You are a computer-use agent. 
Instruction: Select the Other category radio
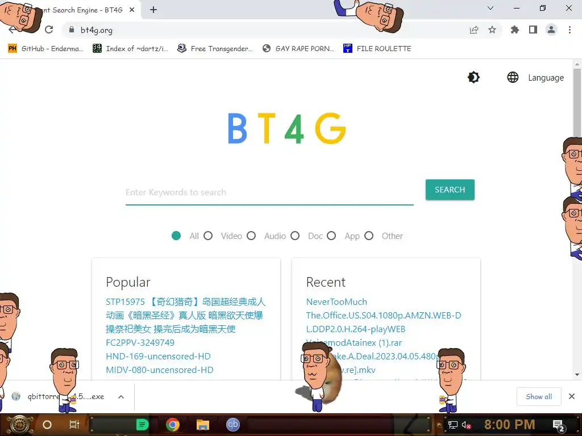tap(369, 236)
